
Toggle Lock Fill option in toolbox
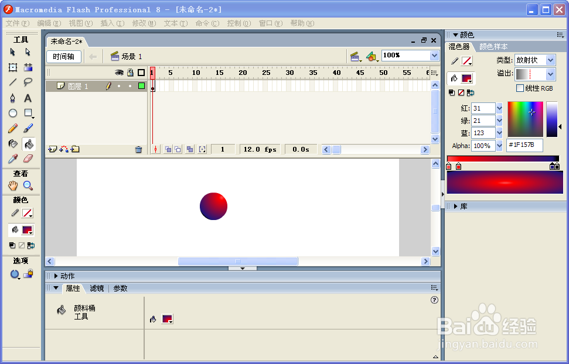(x=28, y=274)
